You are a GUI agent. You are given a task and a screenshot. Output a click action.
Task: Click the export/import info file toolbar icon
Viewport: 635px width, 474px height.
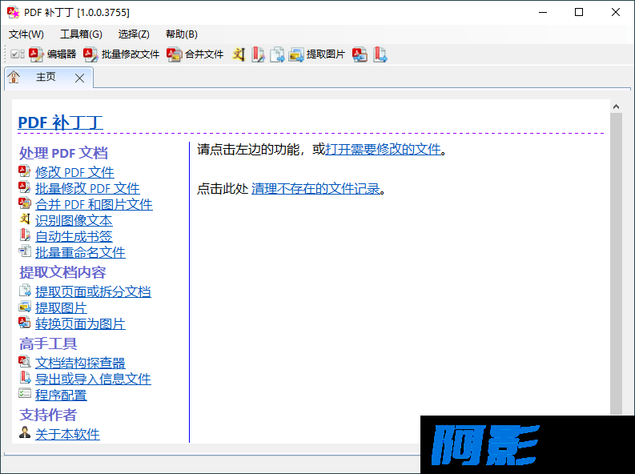pos(380,54)
